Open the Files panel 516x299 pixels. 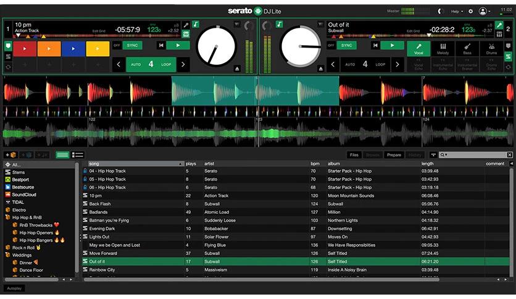pyautogui.click(x=354, y=155)
